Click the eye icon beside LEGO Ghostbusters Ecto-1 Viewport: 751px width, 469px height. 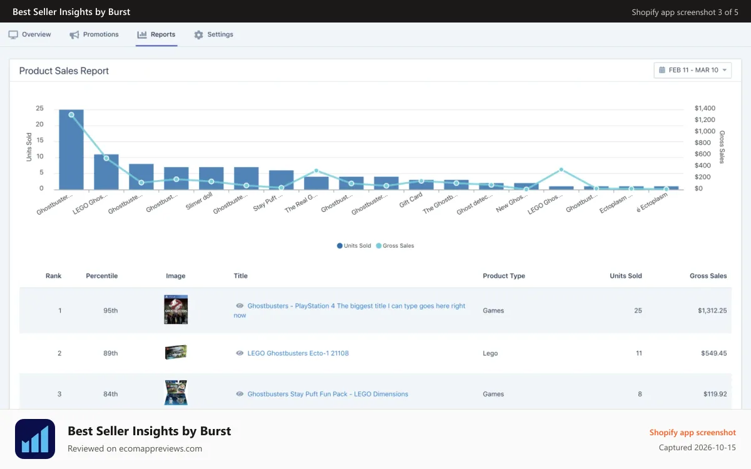pos(240,353)
